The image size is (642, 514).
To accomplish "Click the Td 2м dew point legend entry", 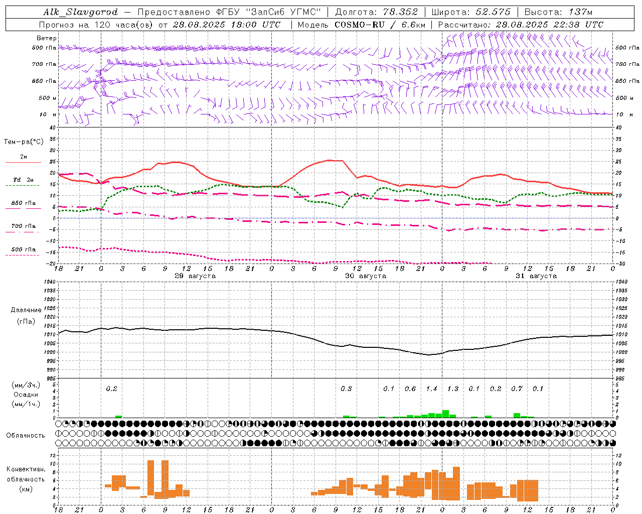I will coord(24,180).
